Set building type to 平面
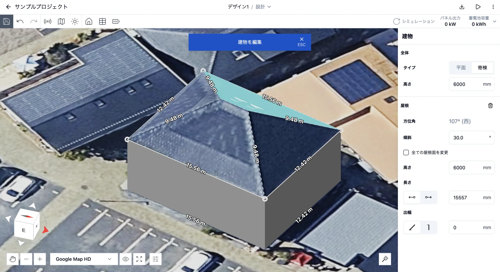Screen dimensions: 500x272 [x=461, y=68]
